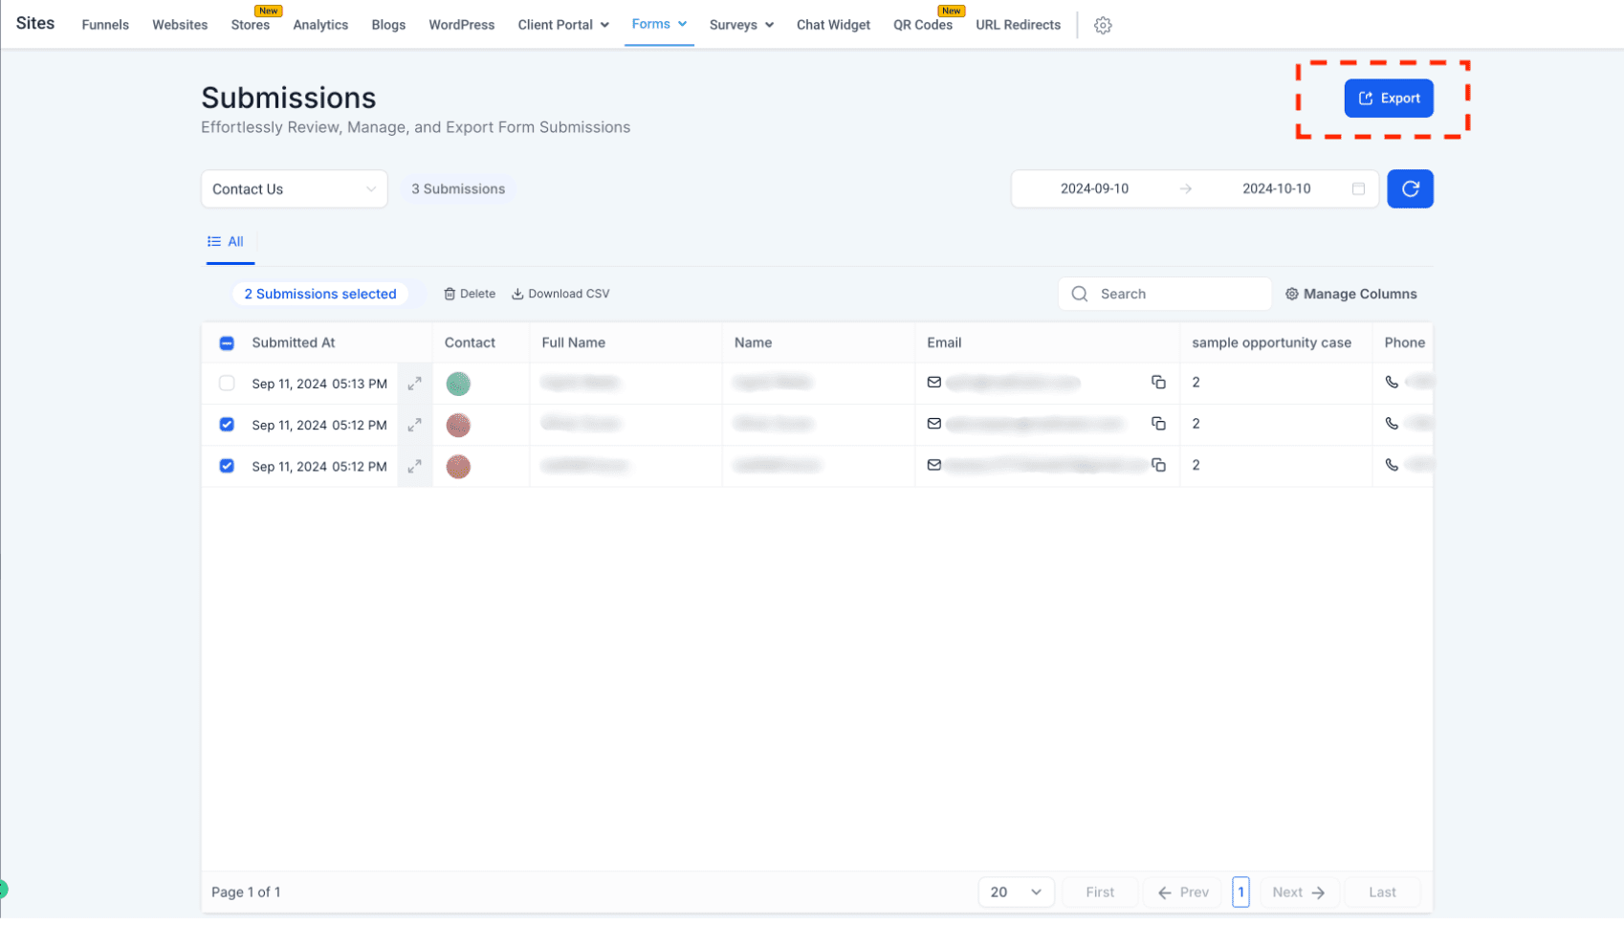Click the search magnifier icon

point(1080,294)
